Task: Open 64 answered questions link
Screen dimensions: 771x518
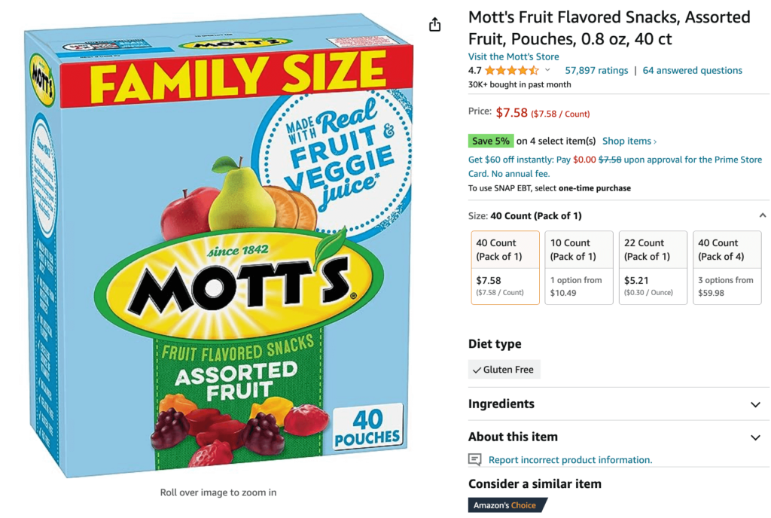Action: [692, 71]
